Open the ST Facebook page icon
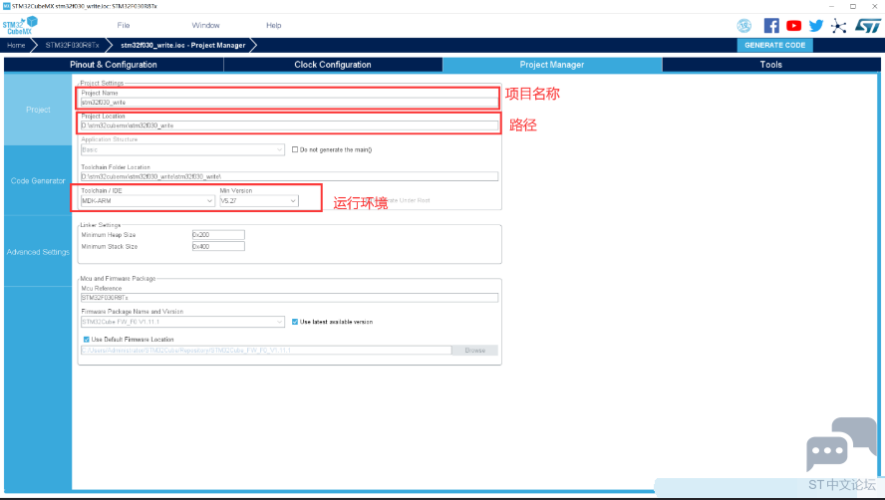Screen dimensions: 885x500 pyautogui.click(x=771, y=26)
